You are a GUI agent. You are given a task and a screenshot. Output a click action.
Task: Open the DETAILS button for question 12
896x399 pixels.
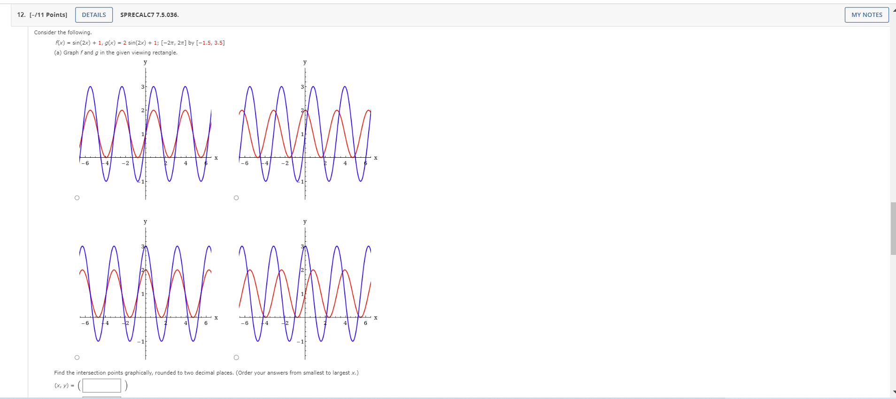[94, 15]
